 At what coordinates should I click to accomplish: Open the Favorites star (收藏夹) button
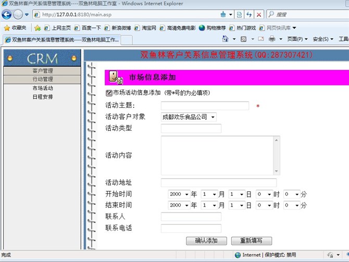point(15,28)
